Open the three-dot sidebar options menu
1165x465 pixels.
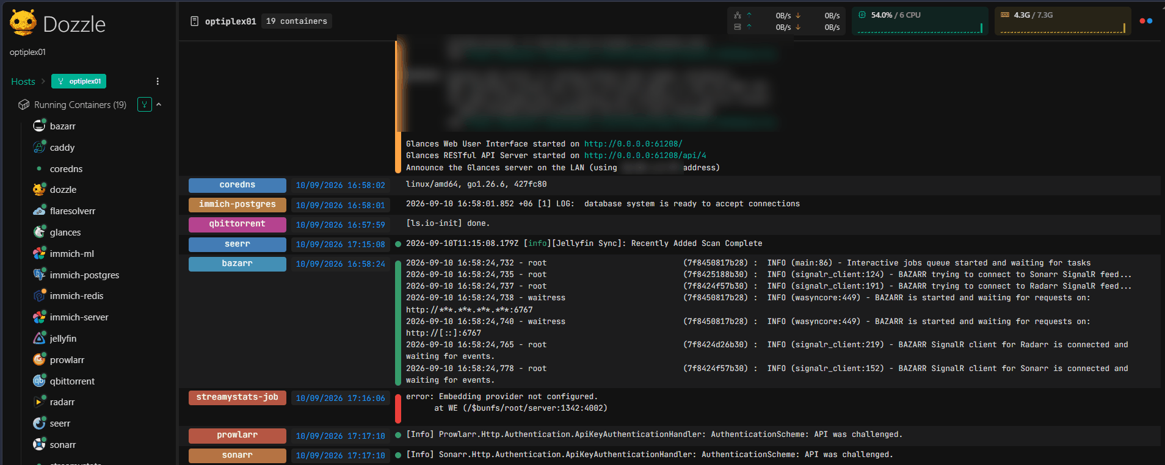158,81
